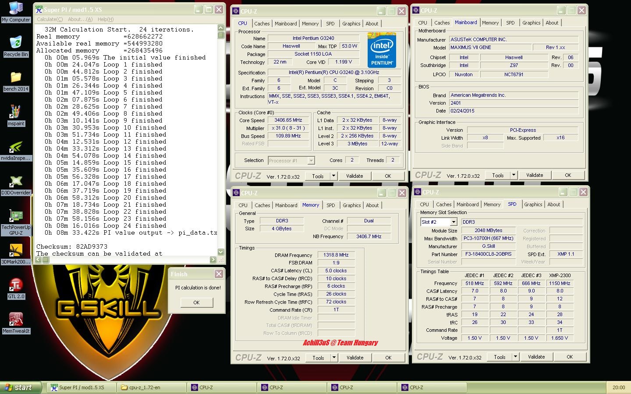This screenshot has height=394, width=631.
Task: Click CPU-Z icon in Memory window title
Action: 237,193
